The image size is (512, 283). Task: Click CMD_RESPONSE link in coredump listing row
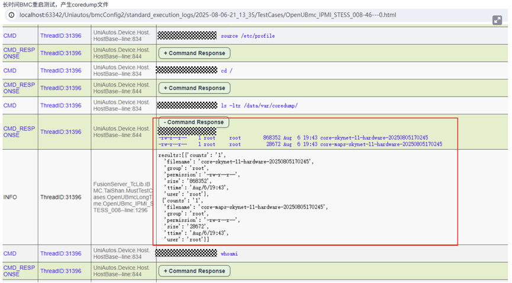(19, 131)
